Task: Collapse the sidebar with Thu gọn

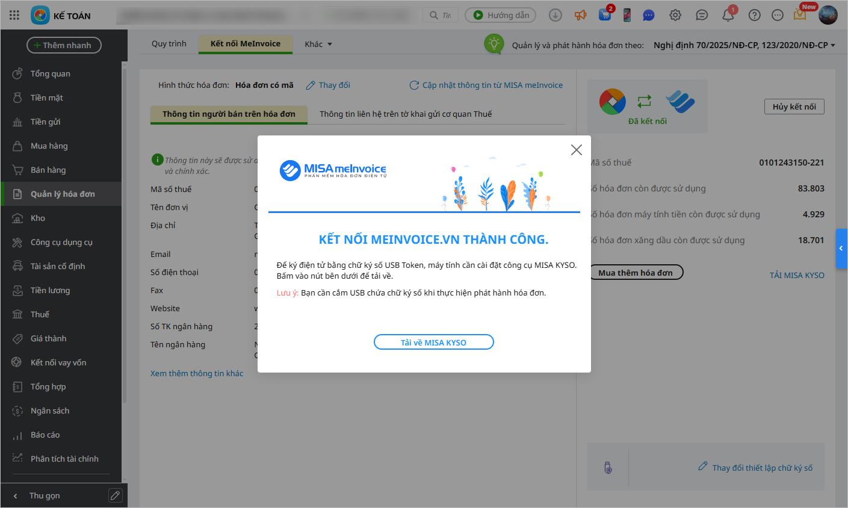Action: coord(45,495)
